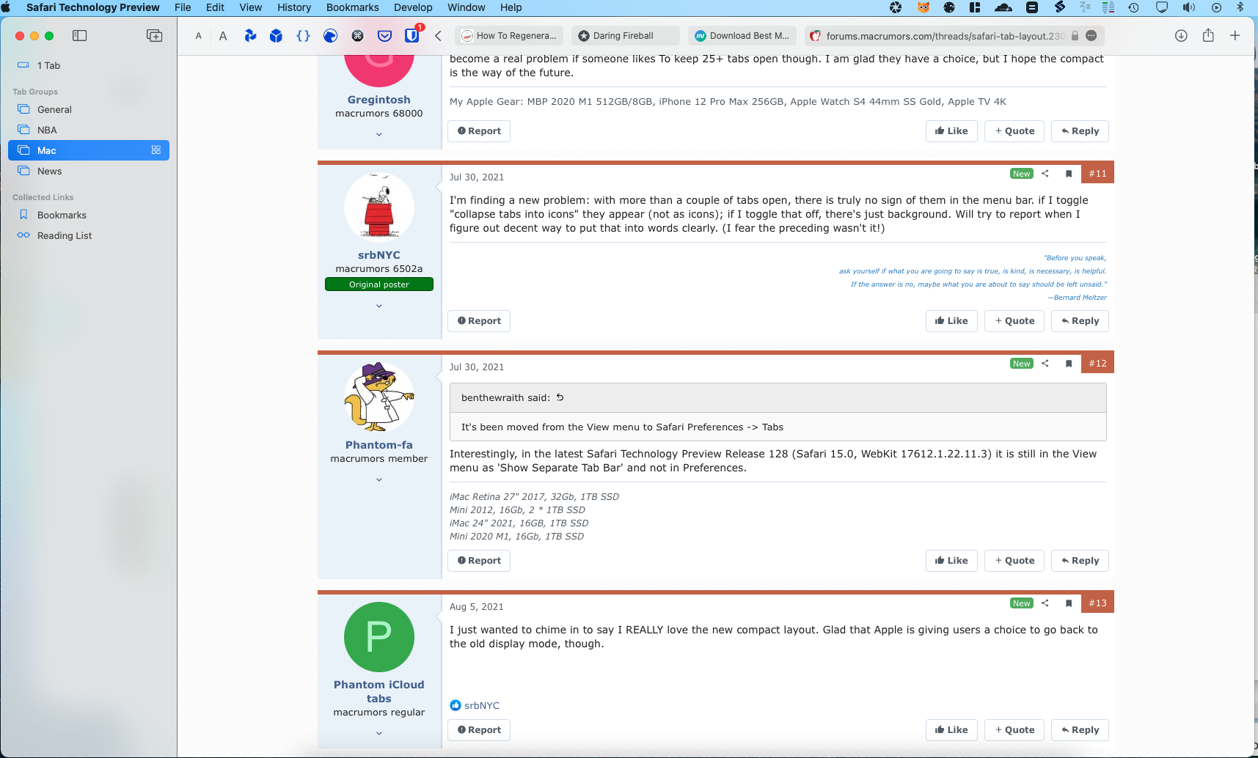Jump to benthewraith's quoted post

click(560, 397)
